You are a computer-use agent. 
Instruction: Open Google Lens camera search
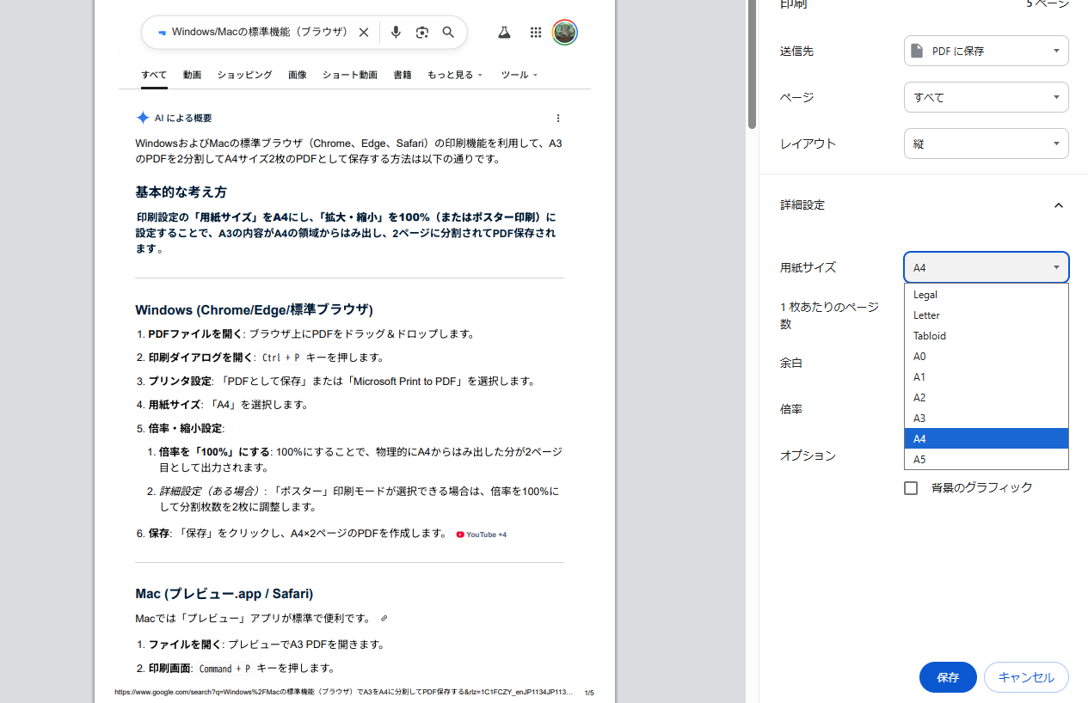[x=421, y=32]
